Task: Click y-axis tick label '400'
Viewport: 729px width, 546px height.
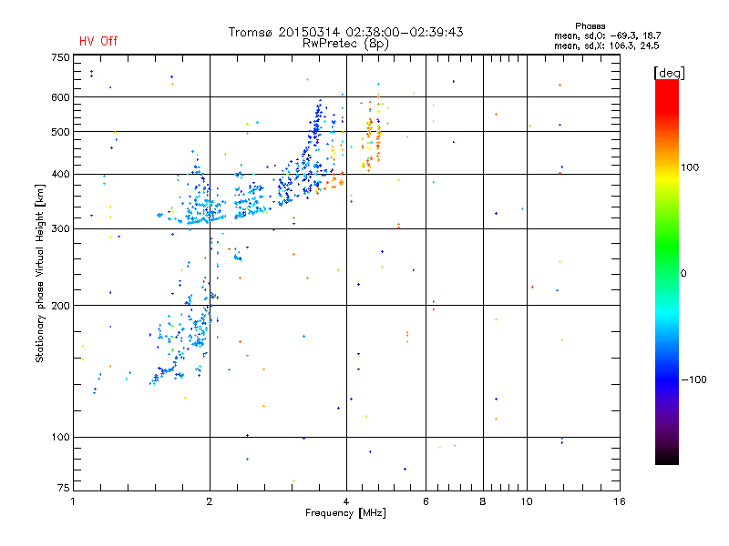Action: 61,175
